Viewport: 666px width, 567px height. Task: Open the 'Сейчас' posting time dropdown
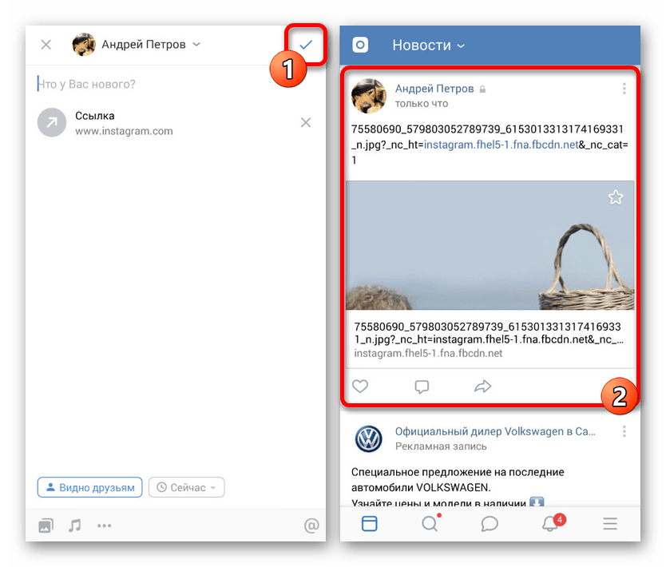tap(186, 488)
